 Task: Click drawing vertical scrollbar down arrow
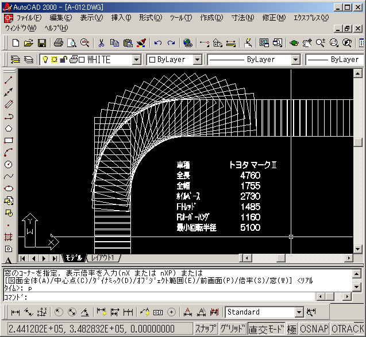pos(357,249)
